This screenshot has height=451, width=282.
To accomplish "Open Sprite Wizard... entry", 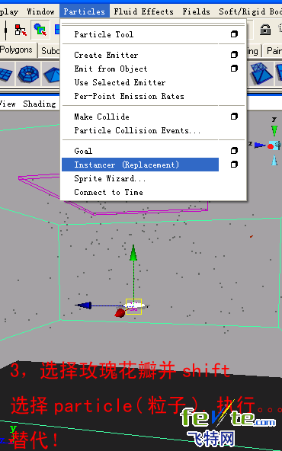I will 110,178.
